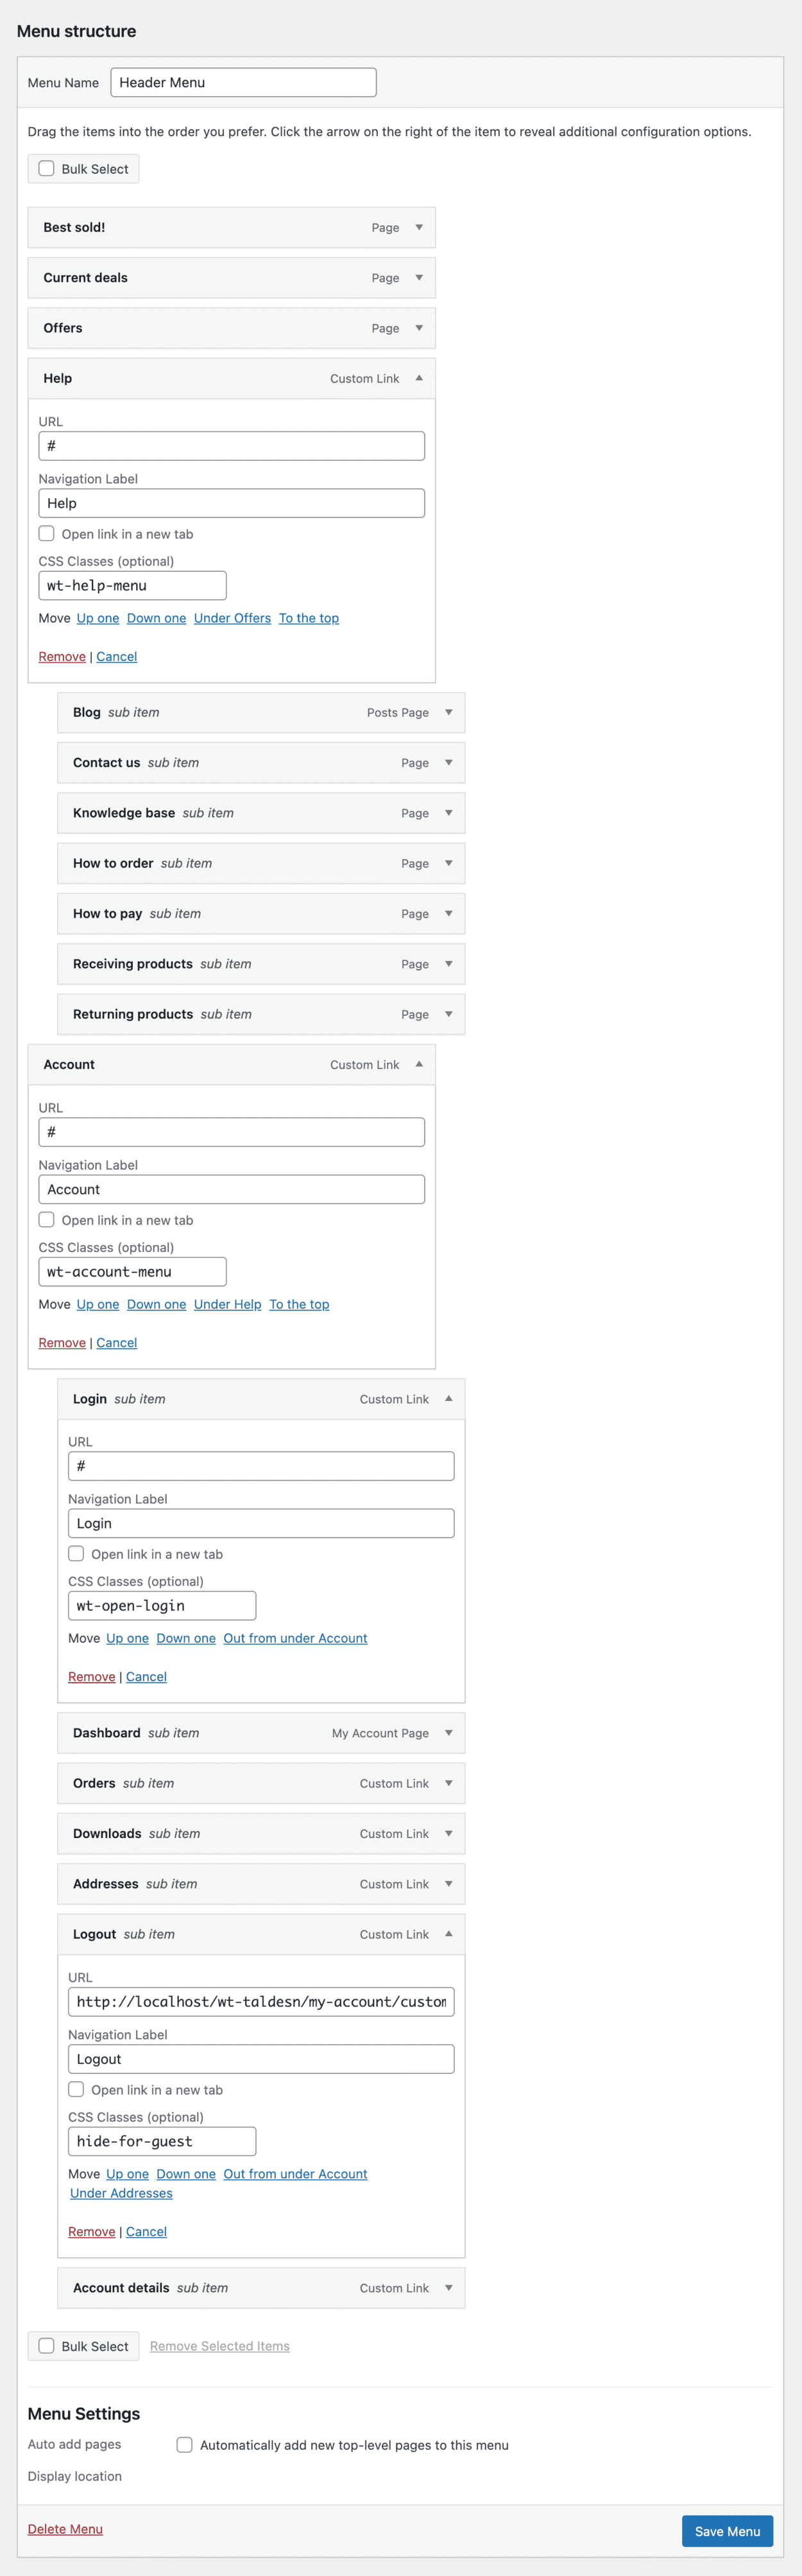Edit the hide-for-guest CSS Classes field

tap(162, 2141)
